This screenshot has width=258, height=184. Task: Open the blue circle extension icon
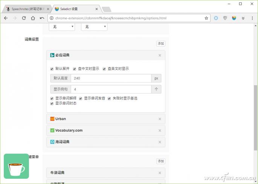click(216, 18)
